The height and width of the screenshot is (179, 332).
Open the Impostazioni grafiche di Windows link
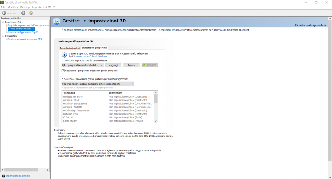[90, 56]
